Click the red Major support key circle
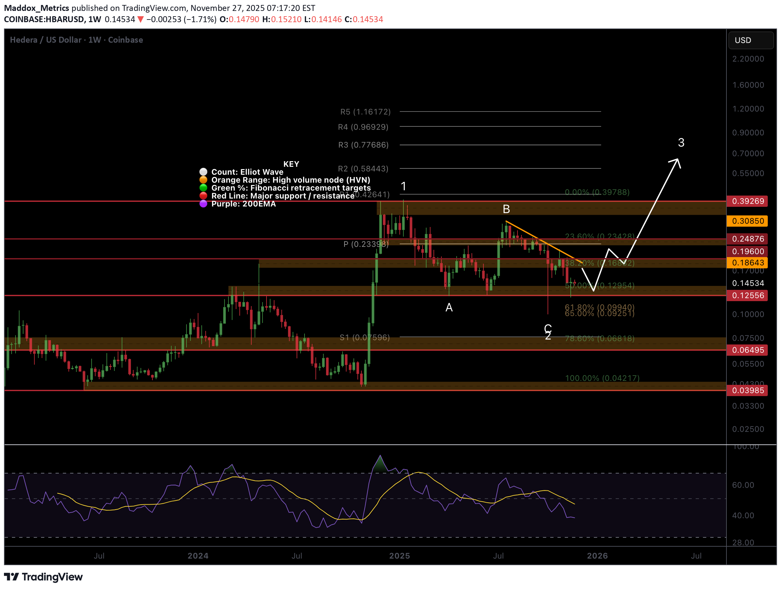Image resolution: width=781 pixels, height=589 pixels. click(x=203, y=196)
